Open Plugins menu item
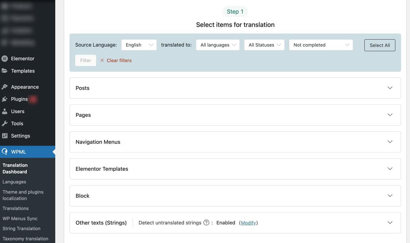 27,99
